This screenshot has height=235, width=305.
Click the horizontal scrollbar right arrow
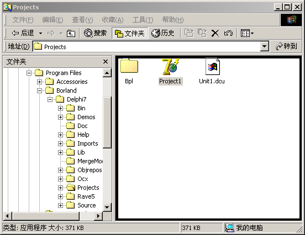(98, 216)
